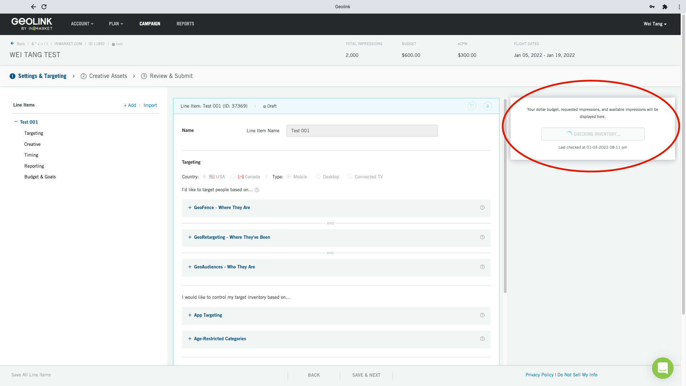
Task: Open help for GeoRetargeting section
Action: click(482, 237)
